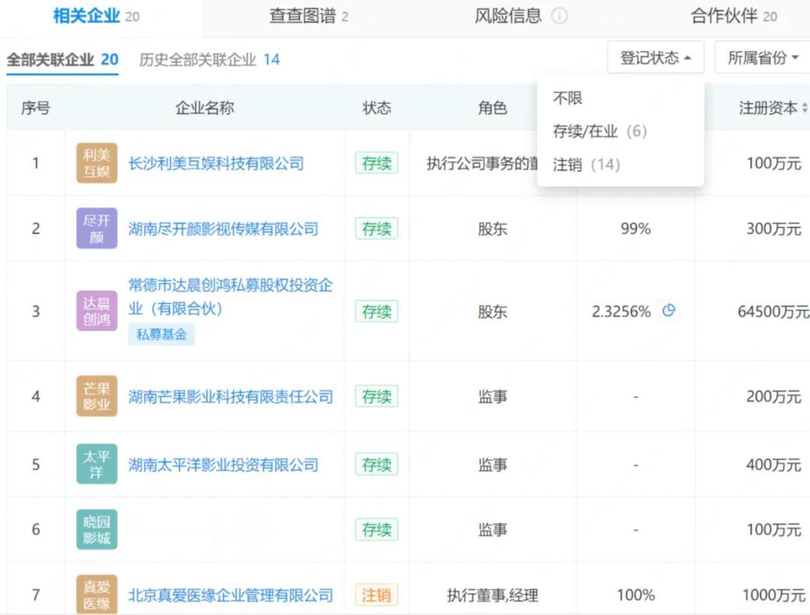Click the 状态 column header

point(376,108)
